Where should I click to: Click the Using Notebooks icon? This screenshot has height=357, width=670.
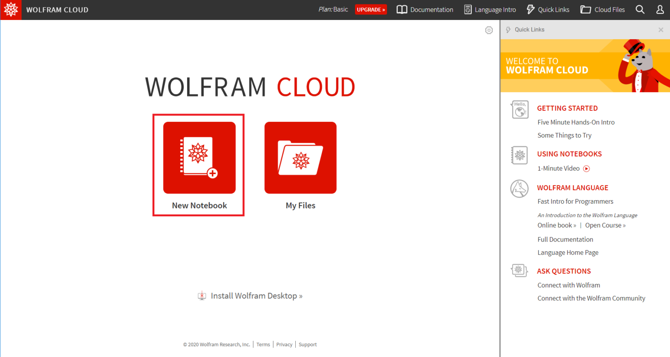520,155
